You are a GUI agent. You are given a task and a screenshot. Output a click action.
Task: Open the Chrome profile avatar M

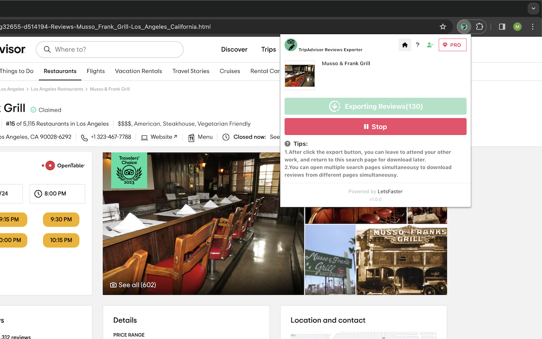(517, 27)
